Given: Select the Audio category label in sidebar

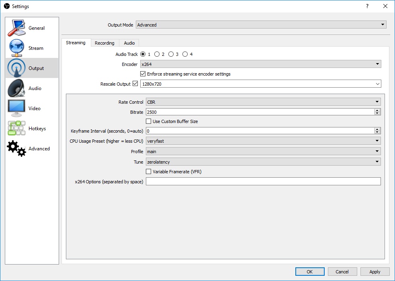Looking at the screenshot, I should [35, 88].
